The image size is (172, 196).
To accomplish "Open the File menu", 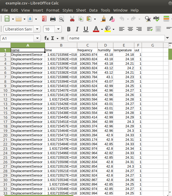I will [x=5, y=10].
